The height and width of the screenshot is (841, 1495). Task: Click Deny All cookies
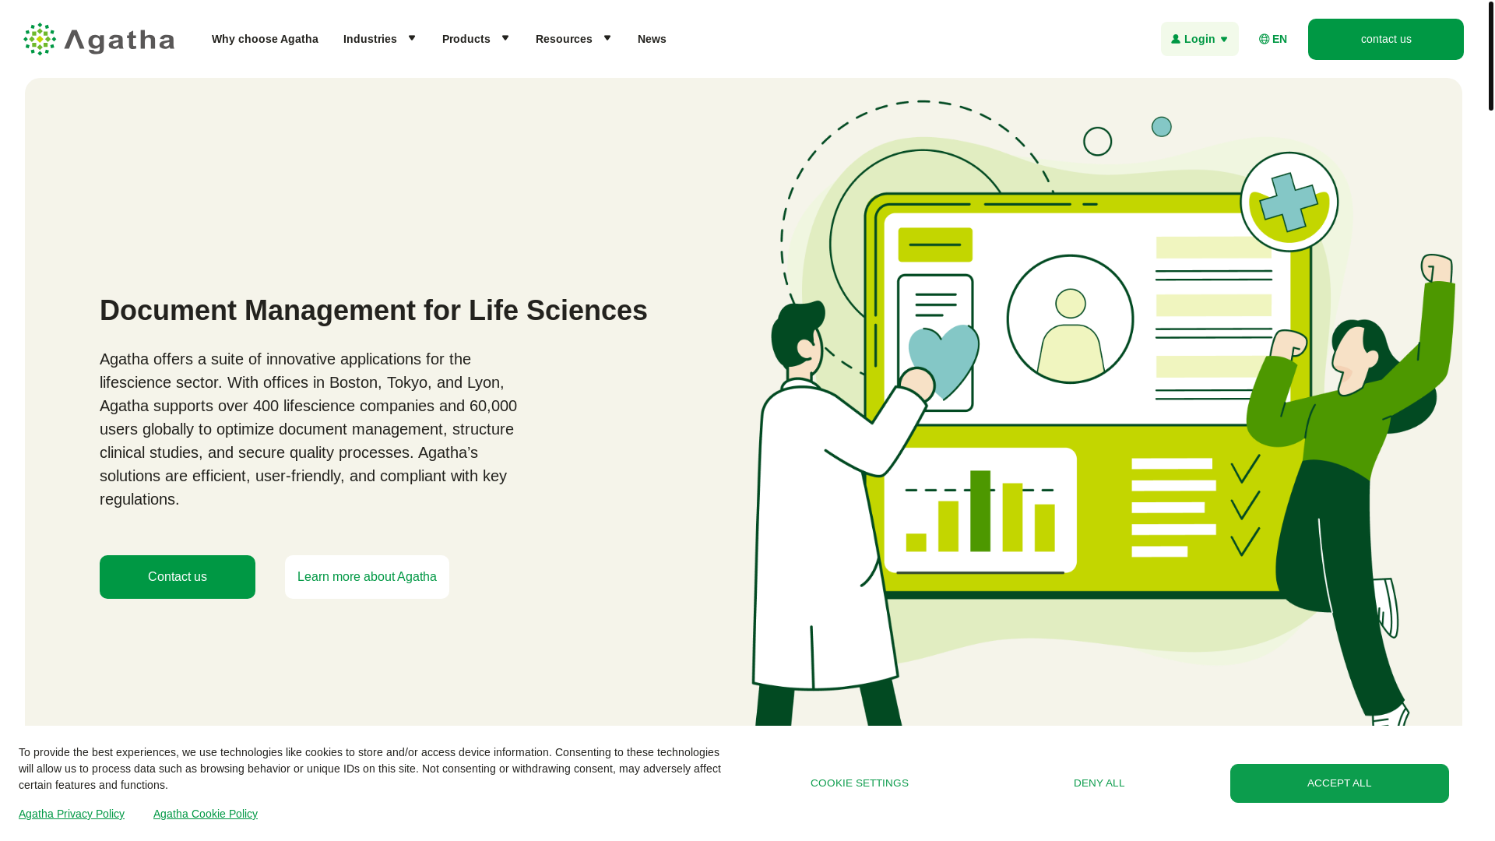click(x=1099, y=783)
